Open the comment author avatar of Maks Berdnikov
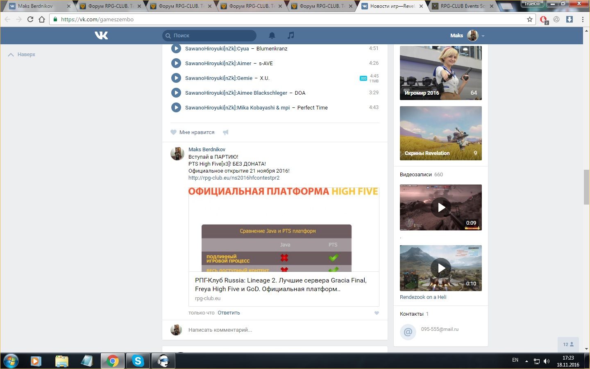590x369 pixels. point(177,154)
